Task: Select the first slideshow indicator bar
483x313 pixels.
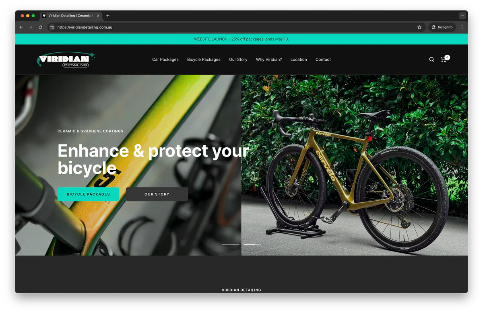Action: [x=231, y=245]
